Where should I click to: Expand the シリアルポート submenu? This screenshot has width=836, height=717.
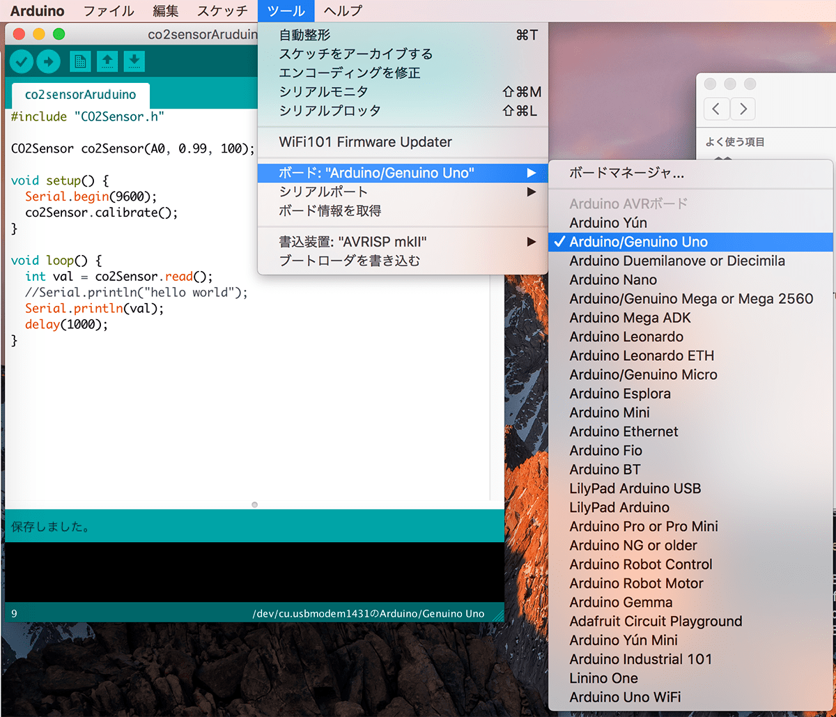pyautogui.click(x=403, y=192)
